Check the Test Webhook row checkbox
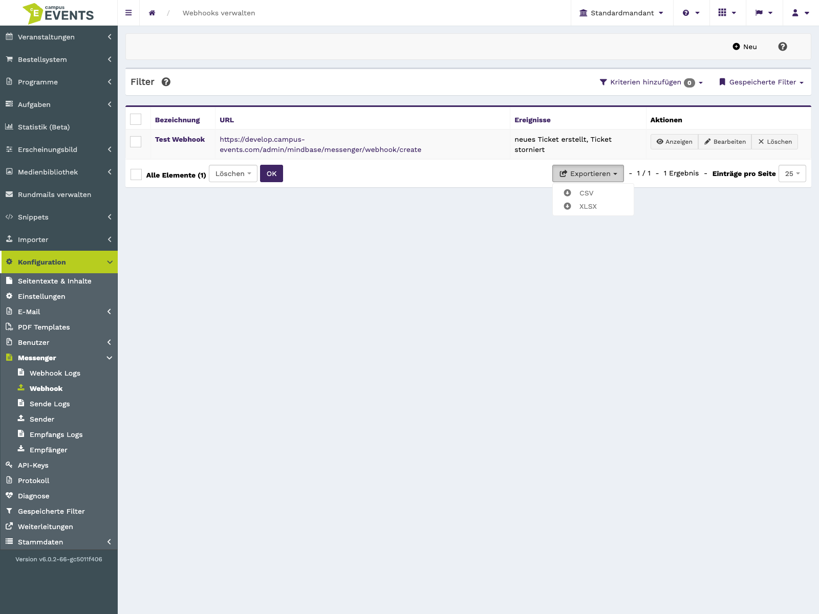This screenshot has width=819, height=614. [136, 142]
